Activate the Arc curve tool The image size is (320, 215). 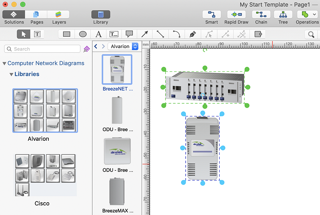[x=176, y=34]
